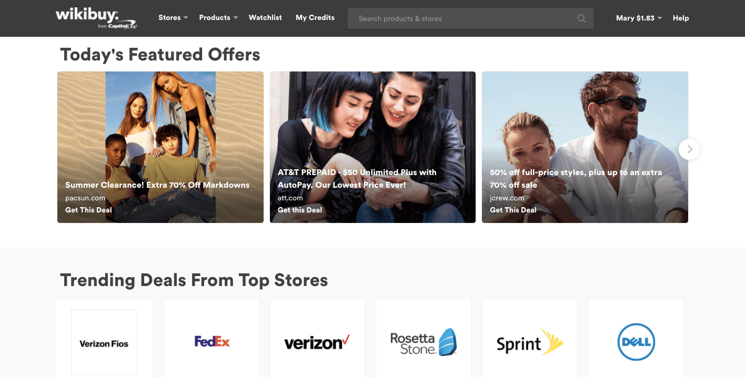Go to the Watchlist page
Viewport: 745px width, 377px height.
click(265, 18)
